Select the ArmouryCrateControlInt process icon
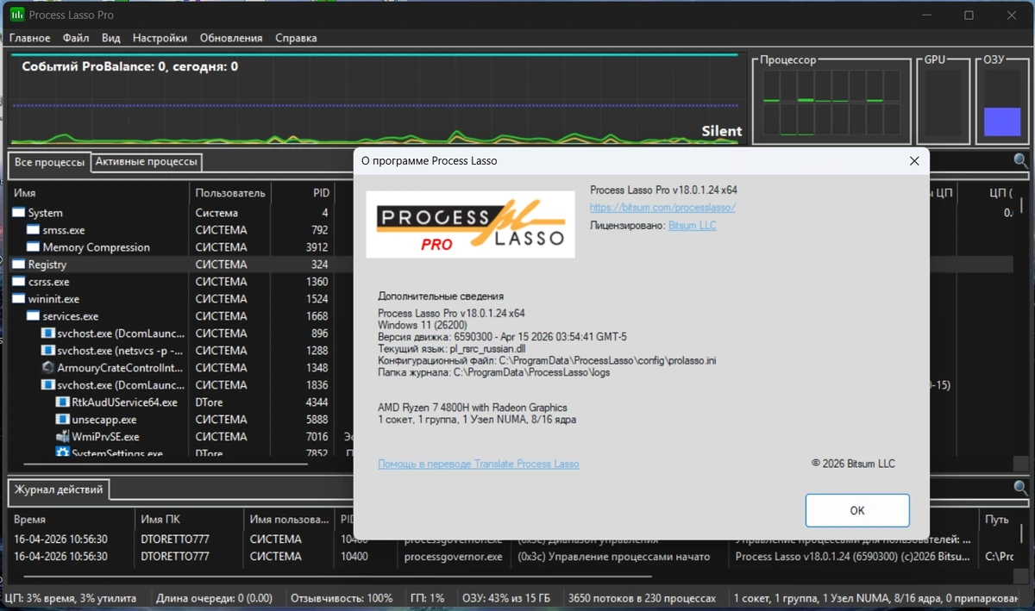 (x=48, y=368)
